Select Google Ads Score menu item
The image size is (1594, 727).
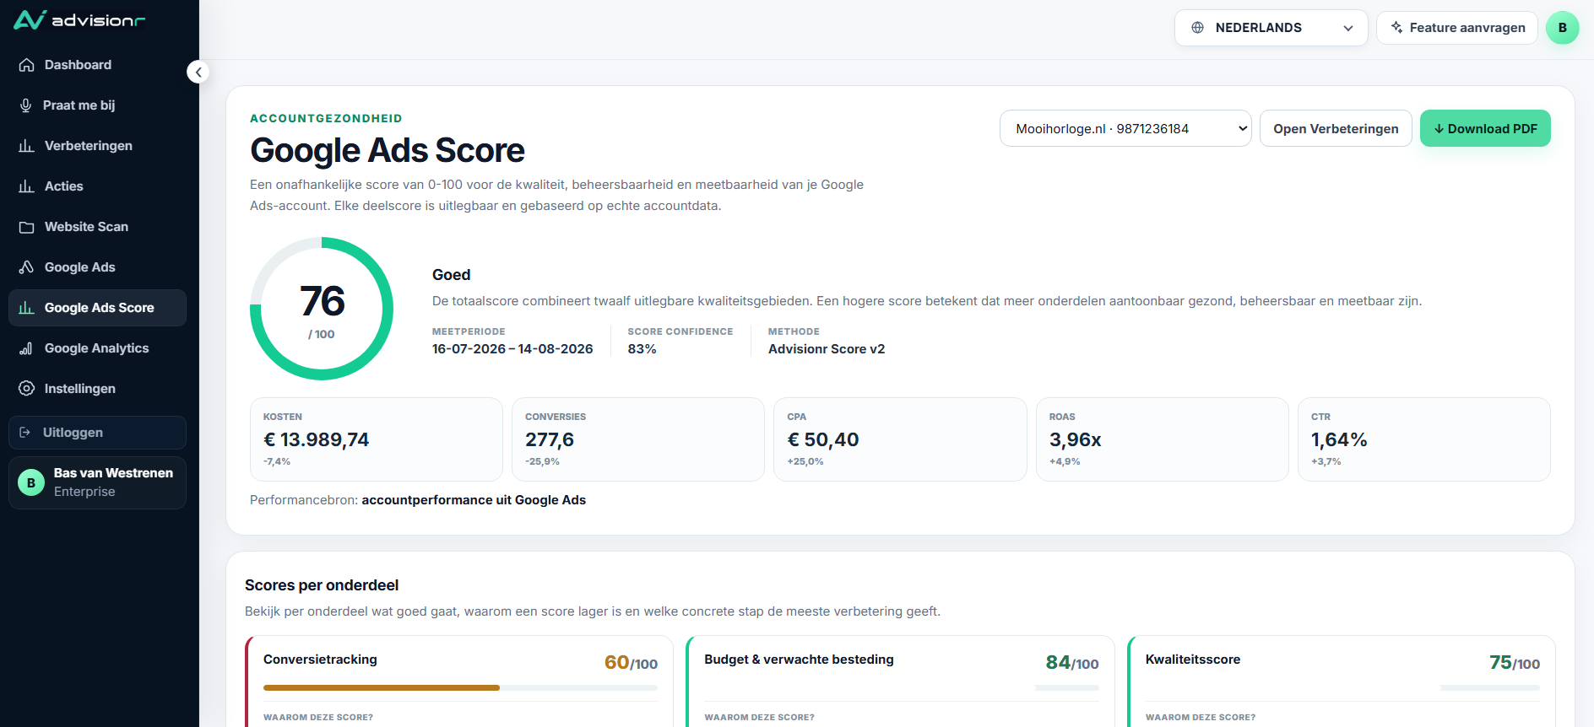click(97, 308)
